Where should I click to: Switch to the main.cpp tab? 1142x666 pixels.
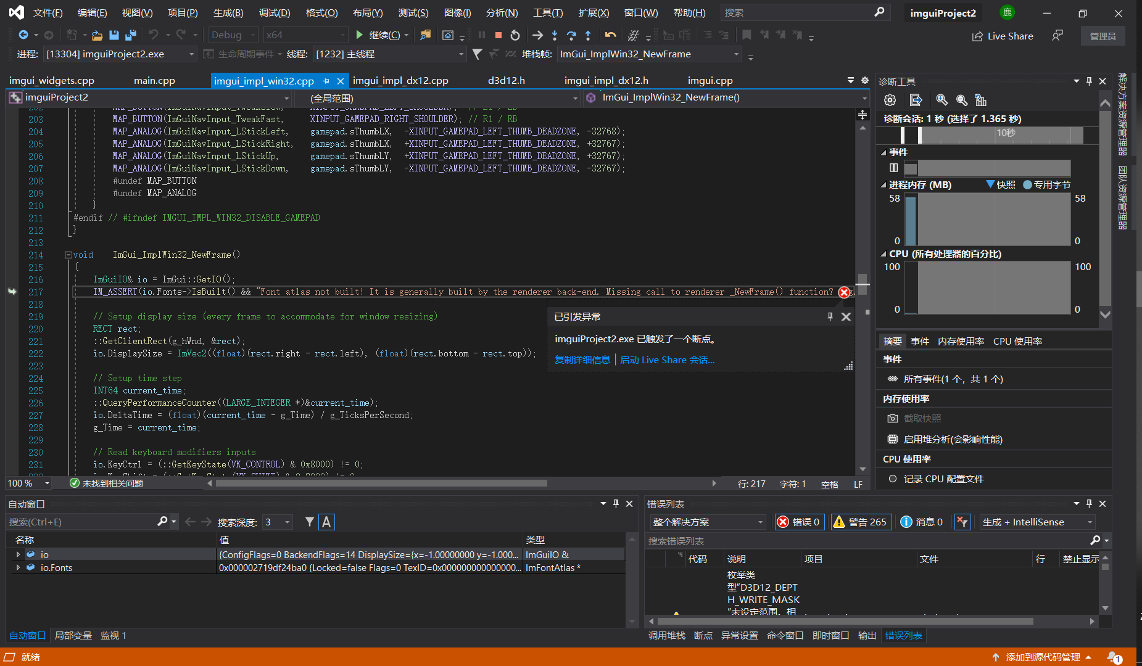pos(154,80)
